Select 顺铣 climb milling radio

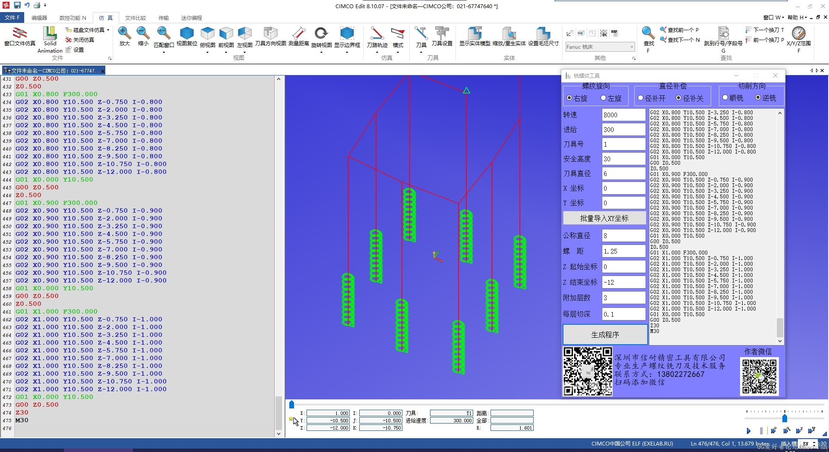pos(725,97)
